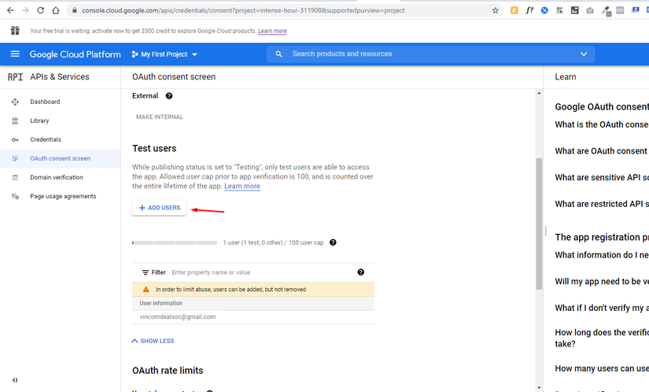Open the My First Project dropdown

click(x=164, y=54)
